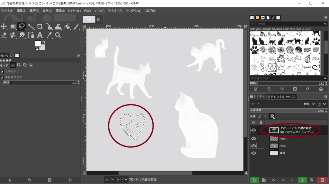
Task: Select the Move tool in the toolbox
Action: (4, 26)
